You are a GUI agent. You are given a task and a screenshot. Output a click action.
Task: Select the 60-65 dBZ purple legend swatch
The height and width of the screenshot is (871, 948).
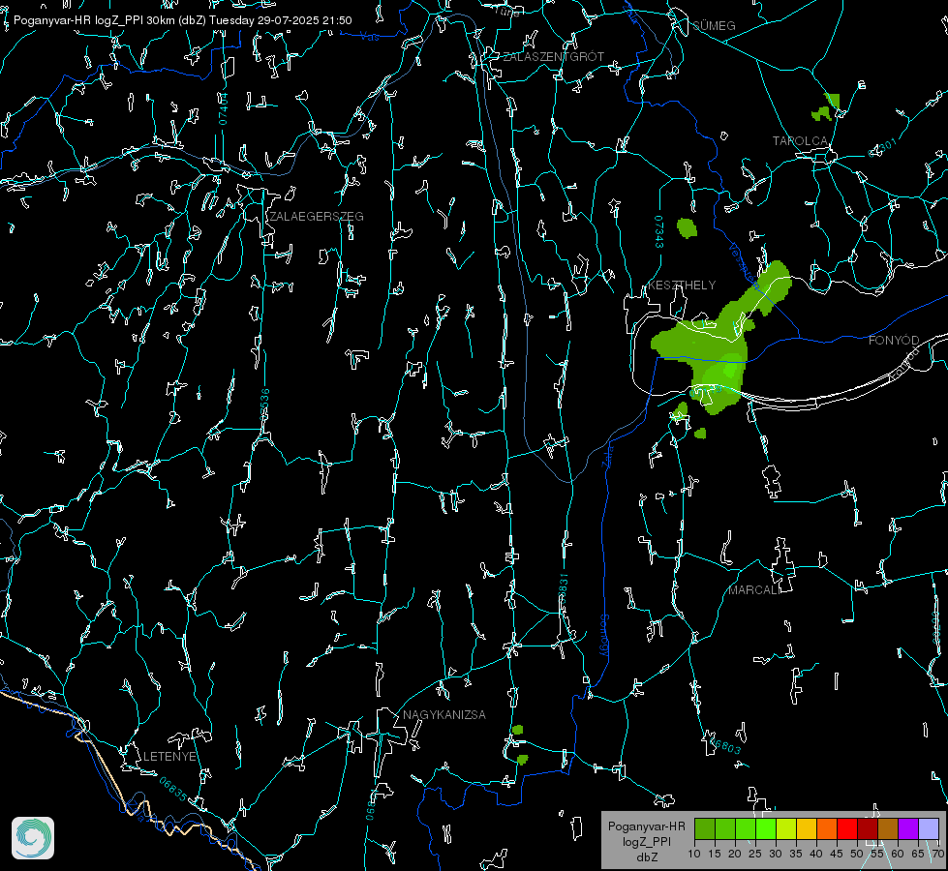pyautogui.click(x=908, y=828)
